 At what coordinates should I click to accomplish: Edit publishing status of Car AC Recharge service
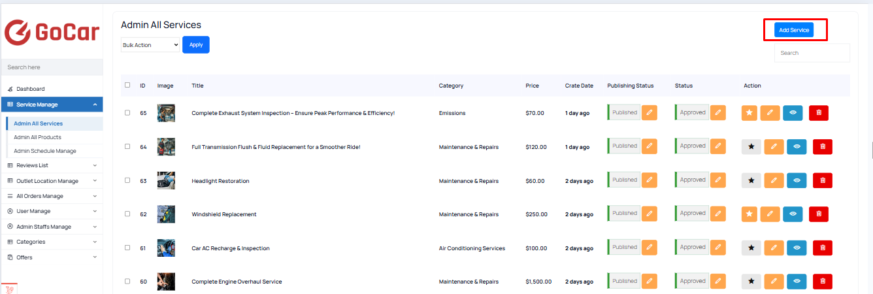click(650, 248)
